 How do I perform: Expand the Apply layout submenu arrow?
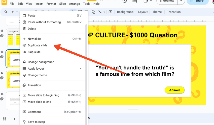81,69
